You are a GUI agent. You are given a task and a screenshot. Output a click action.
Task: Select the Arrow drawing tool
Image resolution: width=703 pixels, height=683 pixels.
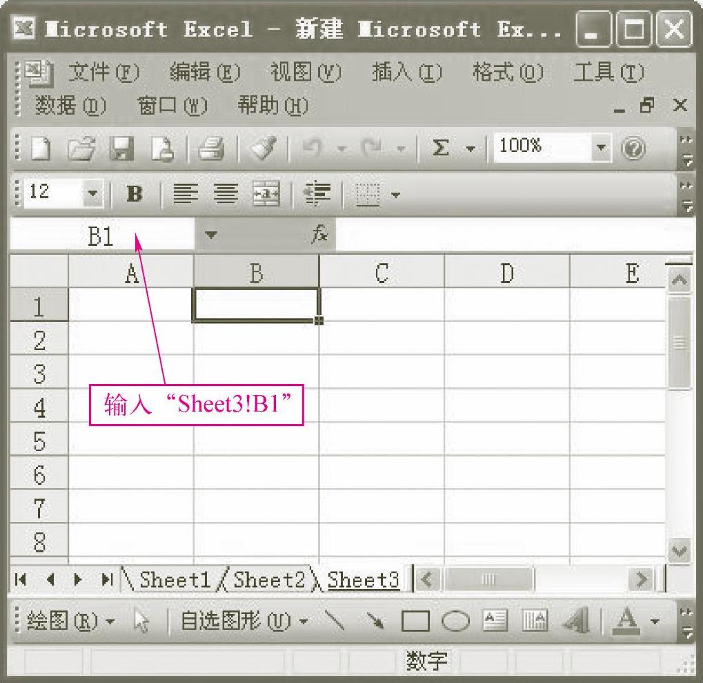[x=375, y=621]
